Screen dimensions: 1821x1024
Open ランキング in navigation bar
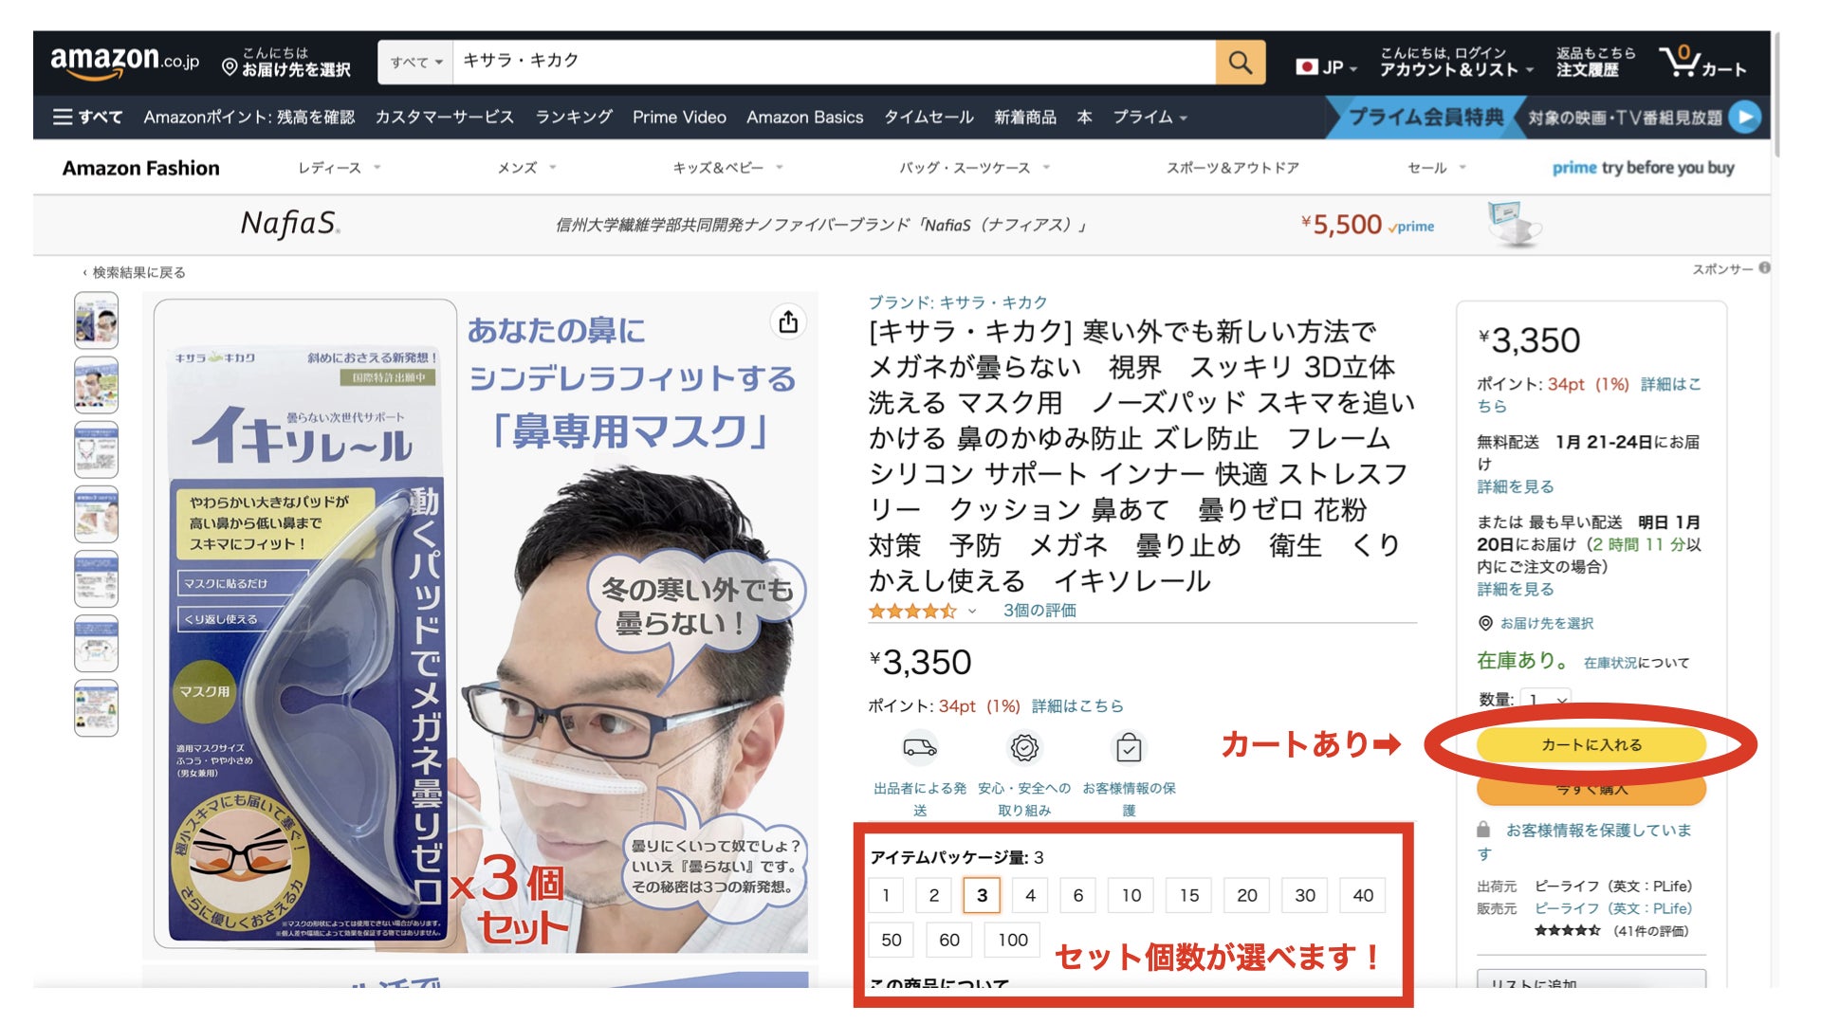(573, 117)
